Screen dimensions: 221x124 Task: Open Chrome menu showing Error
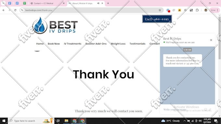click(214, 10)
